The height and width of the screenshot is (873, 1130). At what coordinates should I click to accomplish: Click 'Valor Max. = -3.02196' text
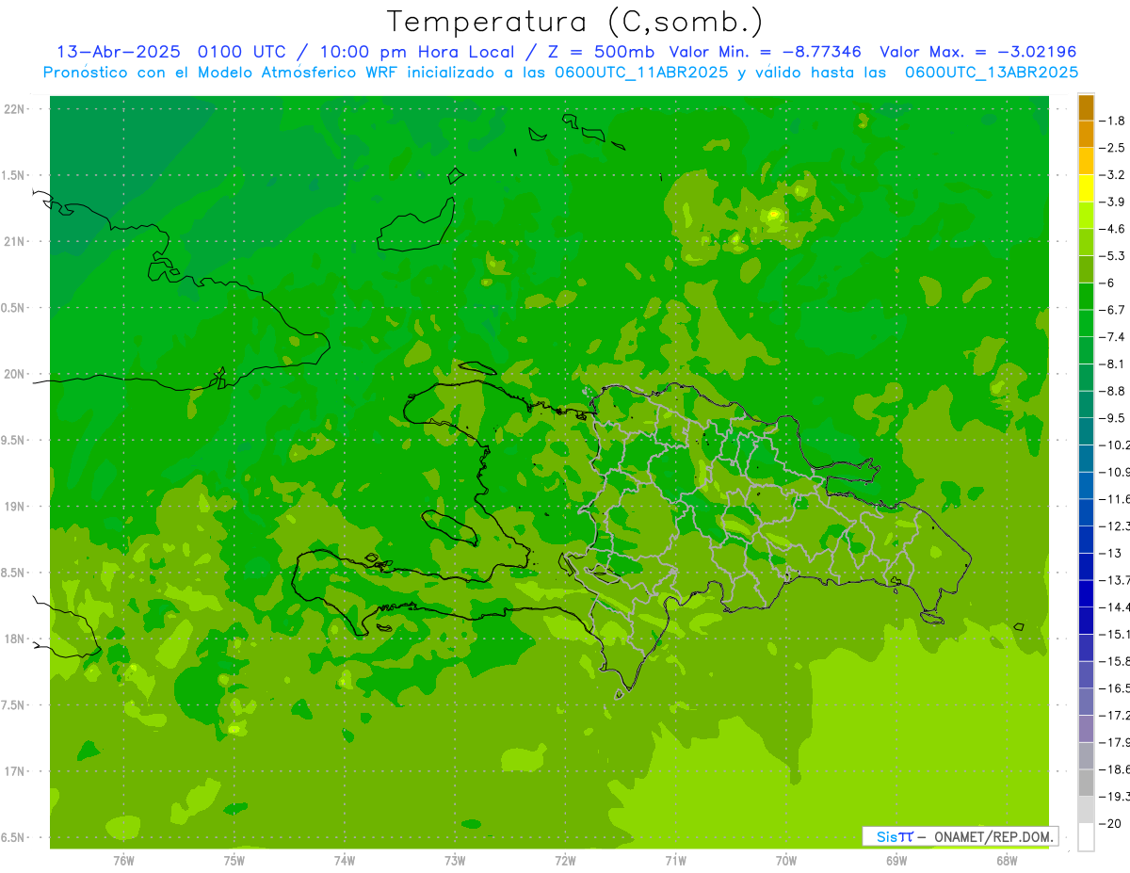pos(977,52)
